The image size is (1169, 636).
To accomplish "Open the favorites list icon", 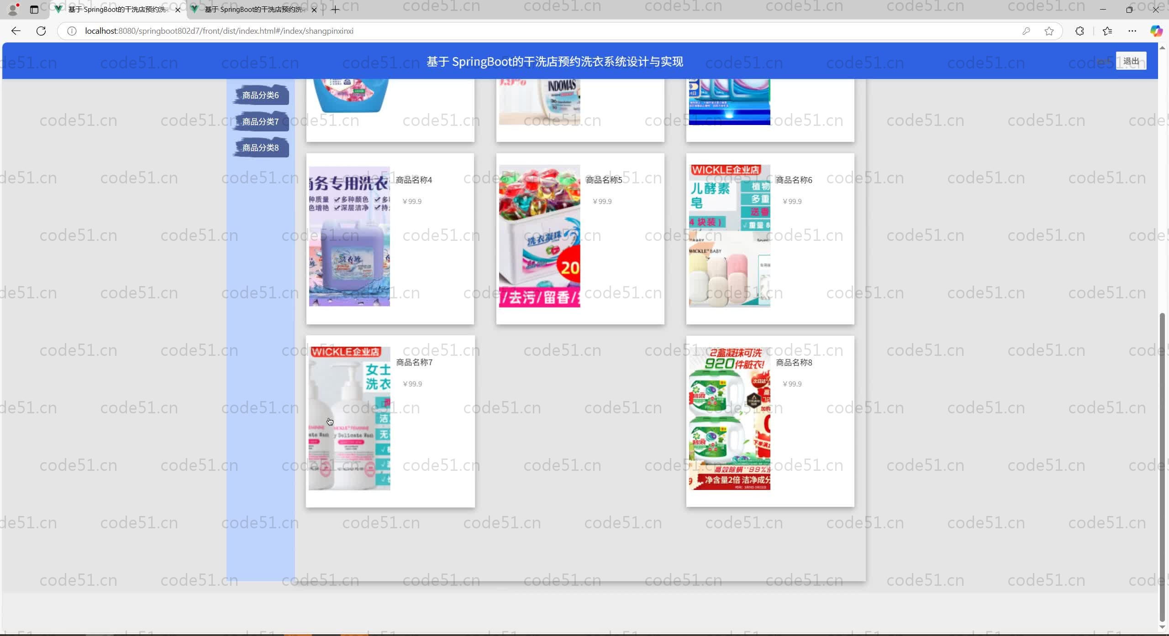I will [x=1107, y=31].
